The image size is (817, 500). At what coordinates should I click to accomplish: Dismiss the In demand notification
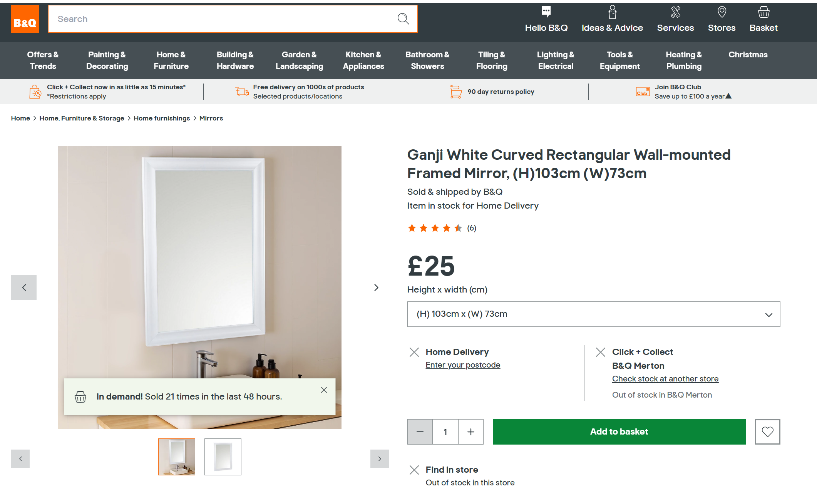324,390
